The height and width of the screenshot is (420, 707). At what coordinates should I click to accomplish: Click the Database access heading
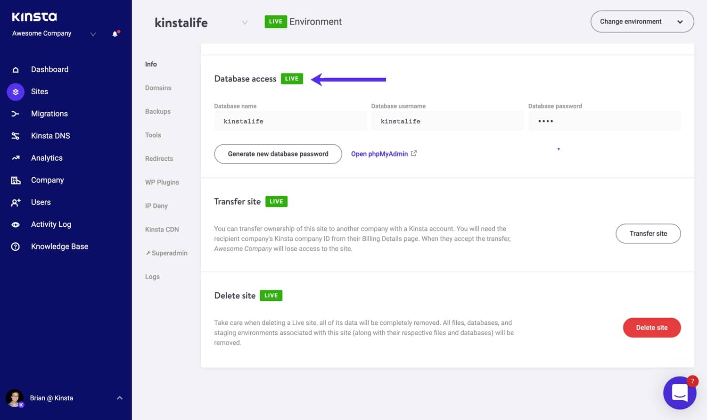click(x=245, y=79)
